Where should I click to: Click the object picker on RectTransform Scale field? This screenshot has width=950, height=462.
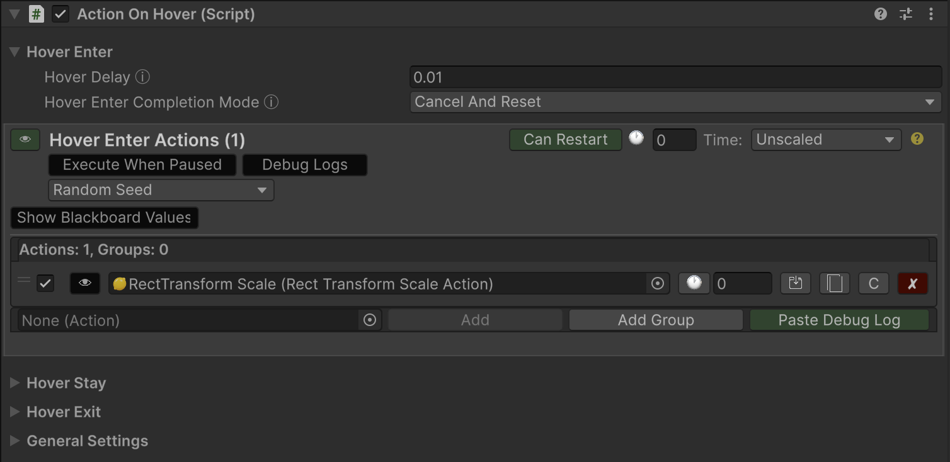point(658,284)
